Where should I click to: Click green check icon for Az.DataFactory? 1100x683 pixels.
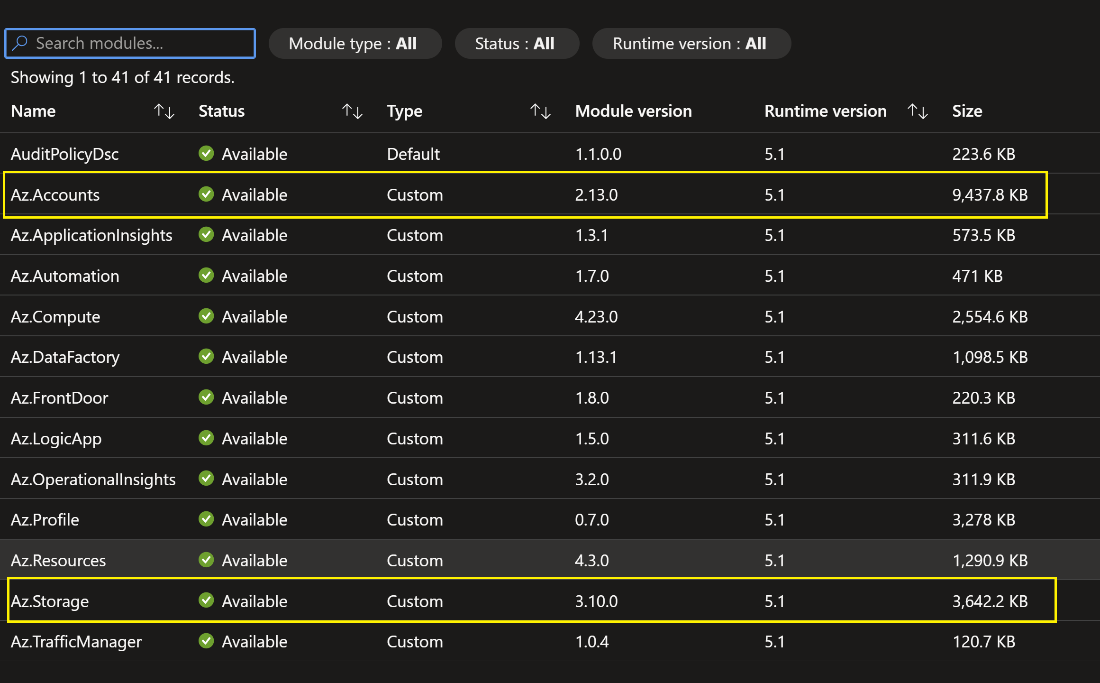[206, 357]
